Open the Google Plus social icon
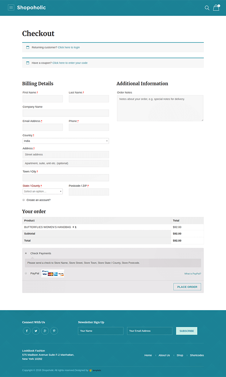 45,331
